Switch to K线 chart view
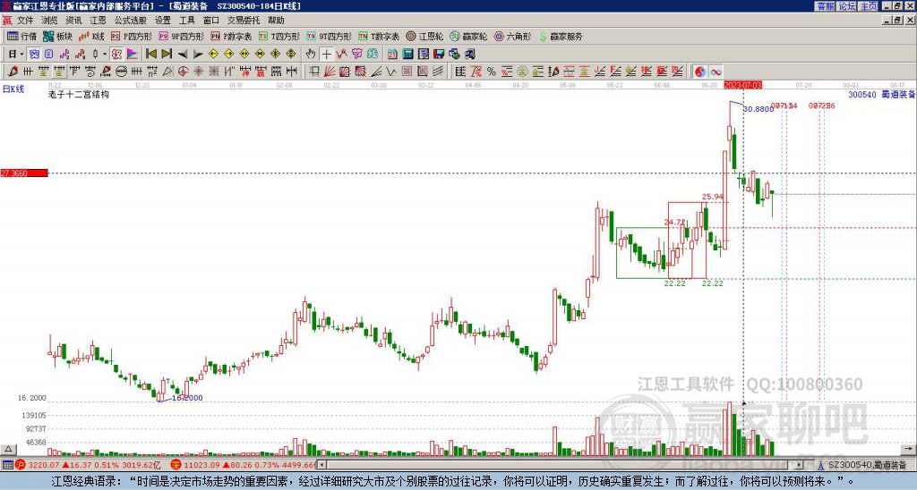This screenshot has height=490, width=917. [91, 36]
